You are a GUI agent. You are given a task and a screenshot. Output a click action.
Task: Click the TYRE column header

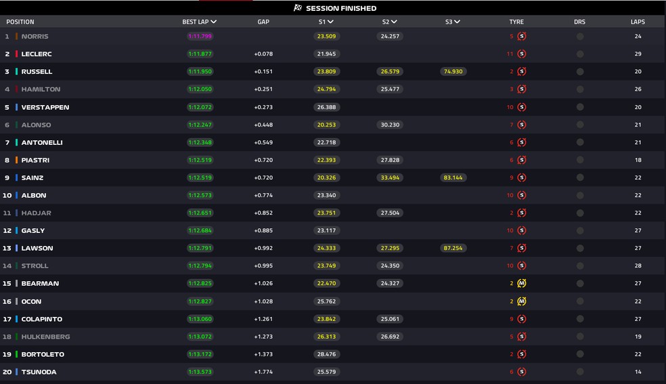coord(516,22)
